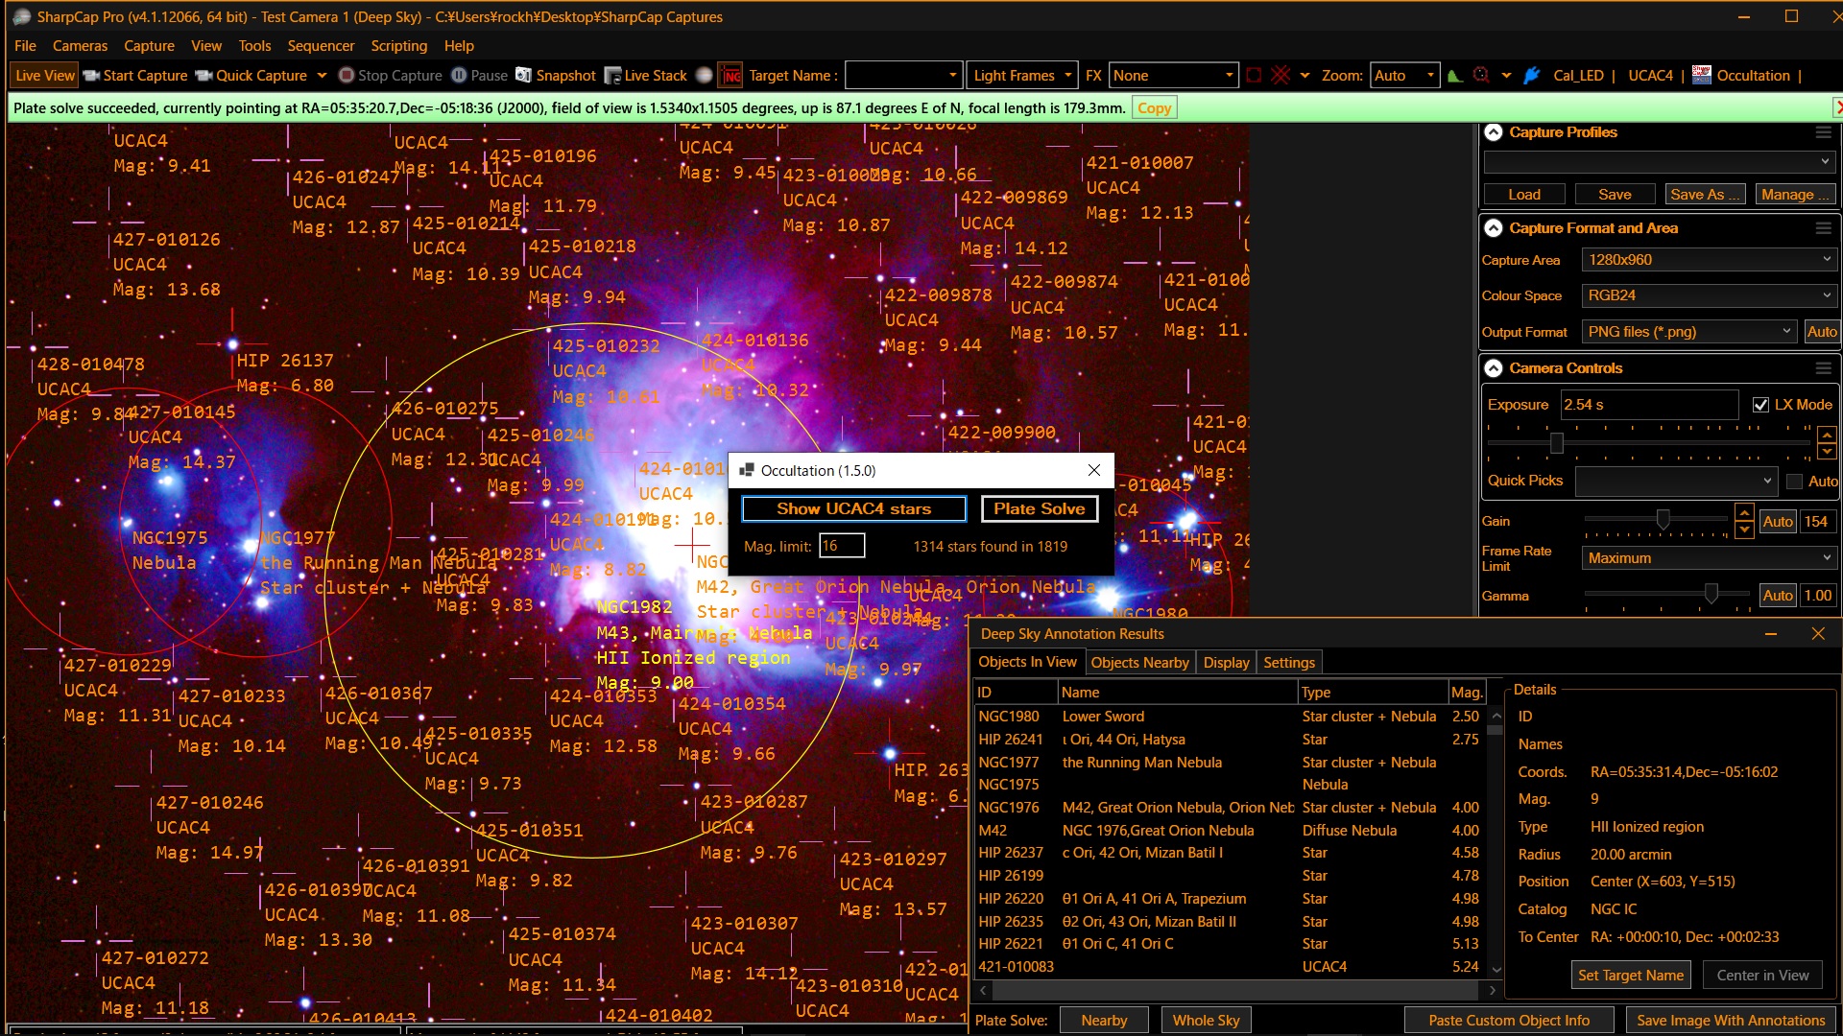Image resolution: width=1843 pixels, height=1036 pixels.
Task: Click the Mag. limit input field
Action: point(842,546)
